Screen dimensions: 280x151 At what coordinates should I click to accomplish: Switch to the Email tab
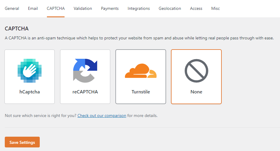(33, 8)
